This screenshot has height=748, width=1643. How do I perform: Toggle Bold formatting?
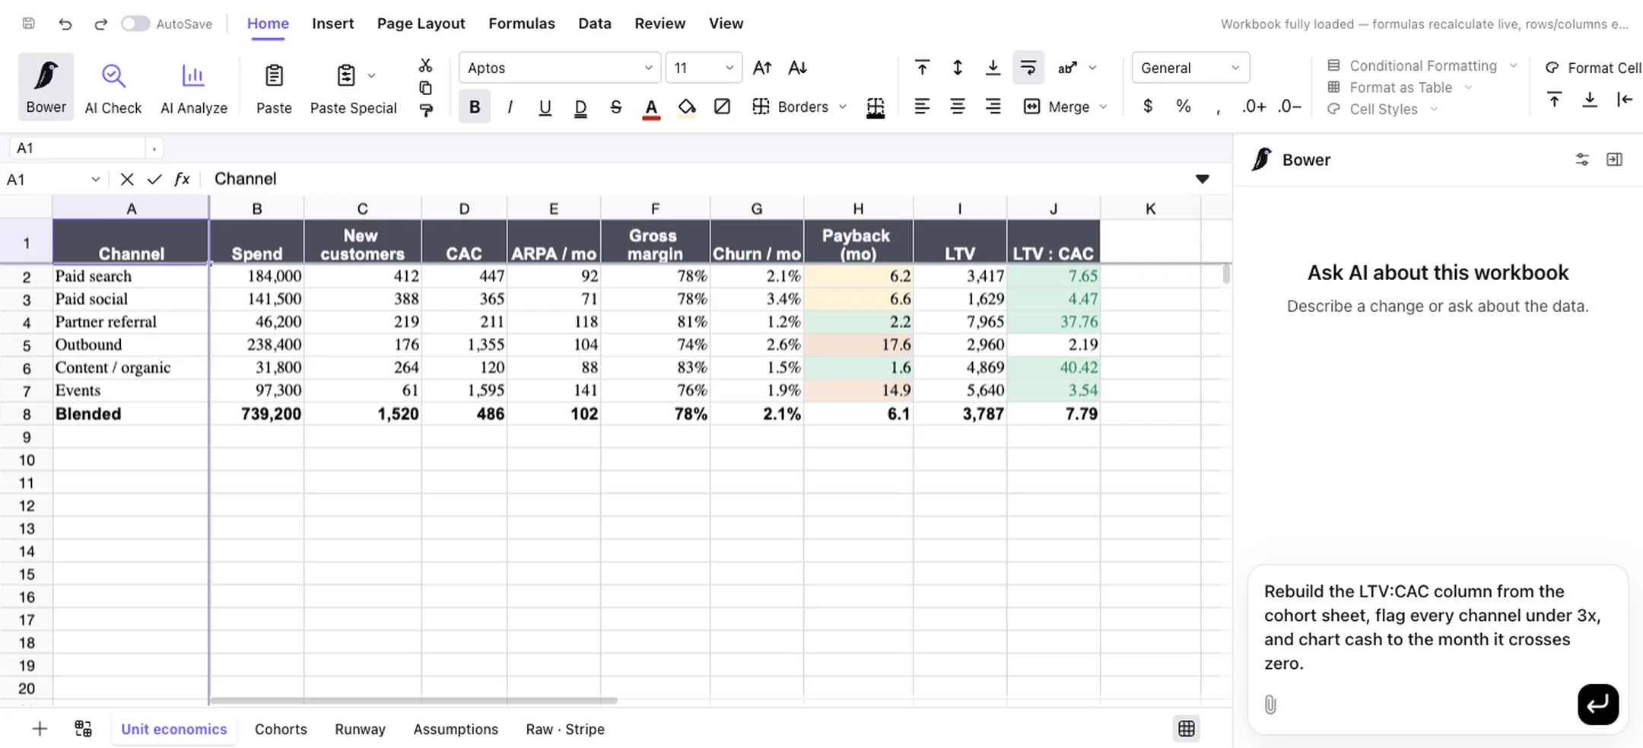(x=475, y=107)
